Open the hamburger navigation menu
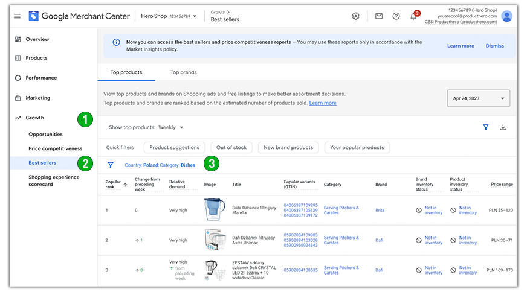Screen dimensions: 527x292 (x=17, y=16)
